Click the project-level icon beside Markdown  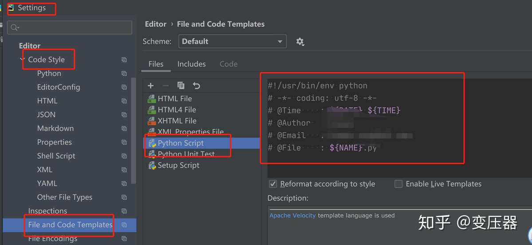click(x=124, y=128)
